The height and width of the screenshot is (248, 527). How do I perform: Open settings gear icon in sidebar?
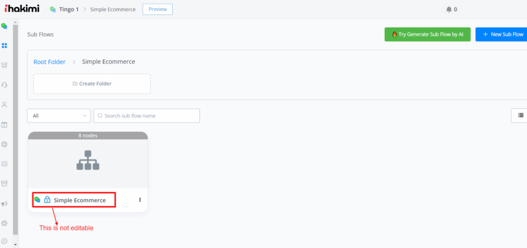point(5,223)
